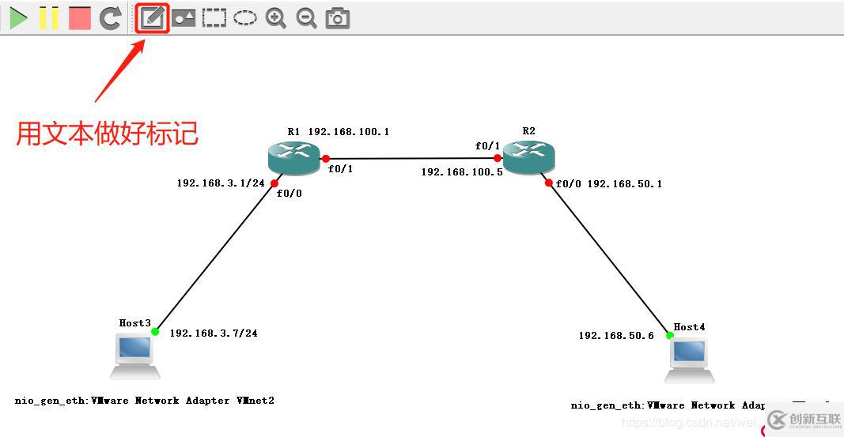Image resolution: width=844 pixels, height=437 pixels.
Task: Take a screenshot with the camera icon
Action: (338, 19)
